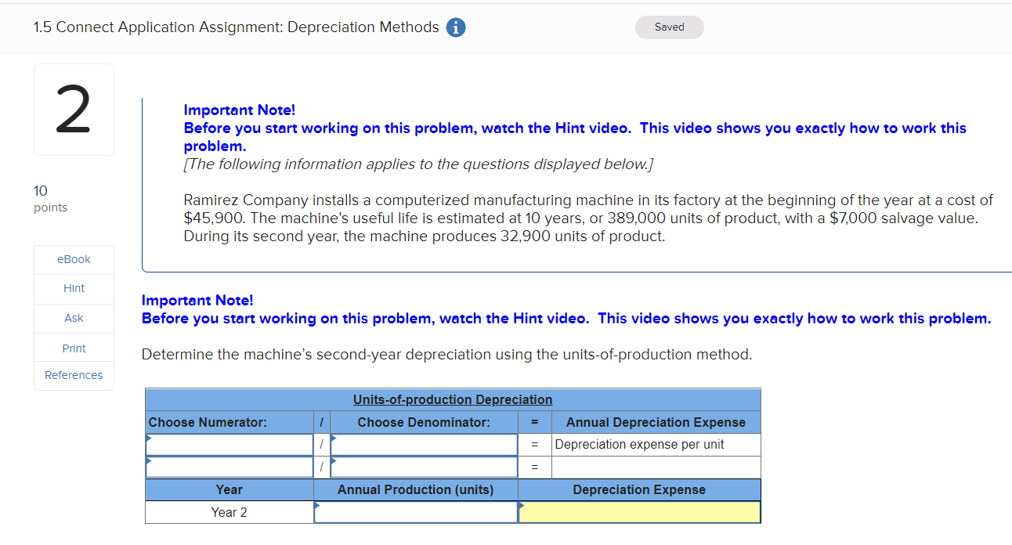Open the Ask feature
Viewport: 1012px width, 545px height.
coord(73,318)
